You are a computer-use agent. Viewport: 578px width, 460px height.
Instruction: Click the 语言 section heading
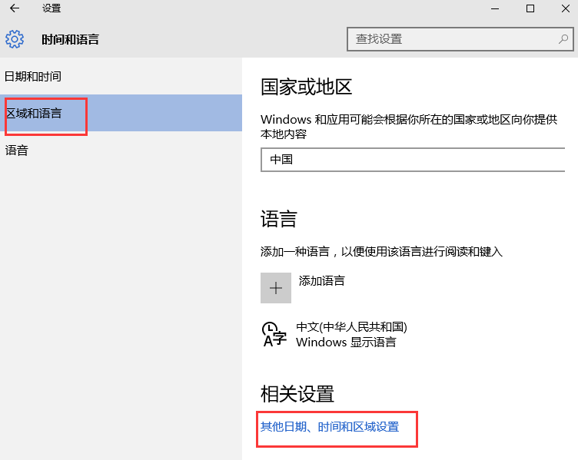click(x=278, y=220)
